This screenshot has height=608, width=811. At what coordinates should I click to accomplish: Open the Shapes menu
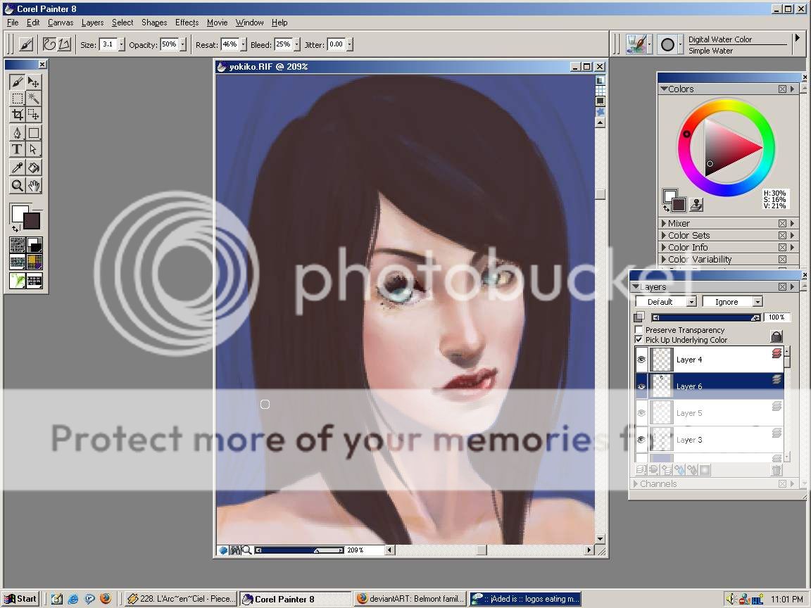coord(154,23)
